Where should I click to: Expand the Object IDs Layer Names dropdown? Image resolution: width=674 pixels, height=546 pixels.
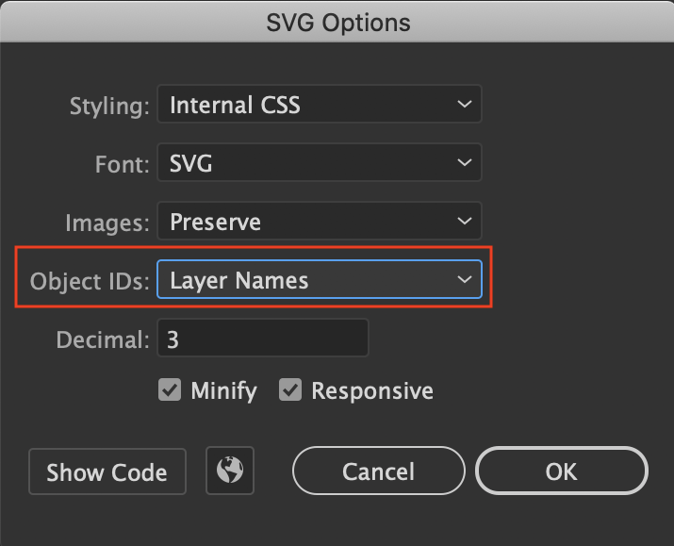[320, 279]
